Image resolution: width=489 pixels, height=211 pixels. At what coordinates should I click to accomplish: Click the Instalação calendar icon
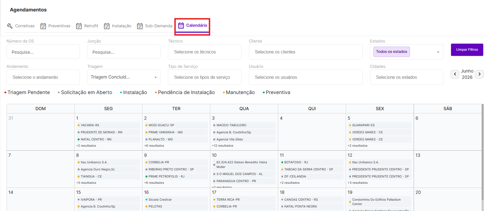pyautogui.click(x=107, y=26)
